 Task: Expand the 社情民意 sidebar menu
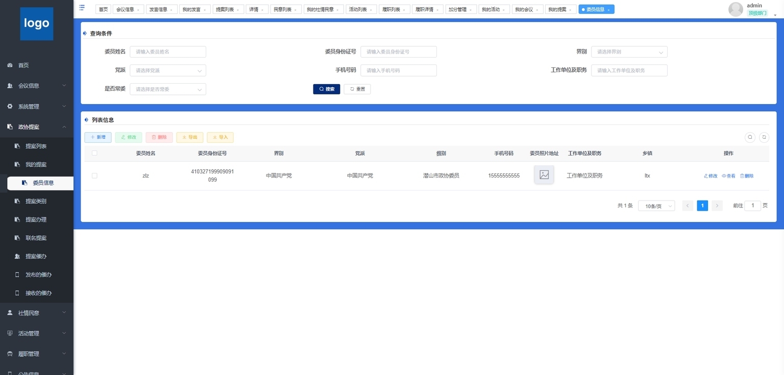64,313
